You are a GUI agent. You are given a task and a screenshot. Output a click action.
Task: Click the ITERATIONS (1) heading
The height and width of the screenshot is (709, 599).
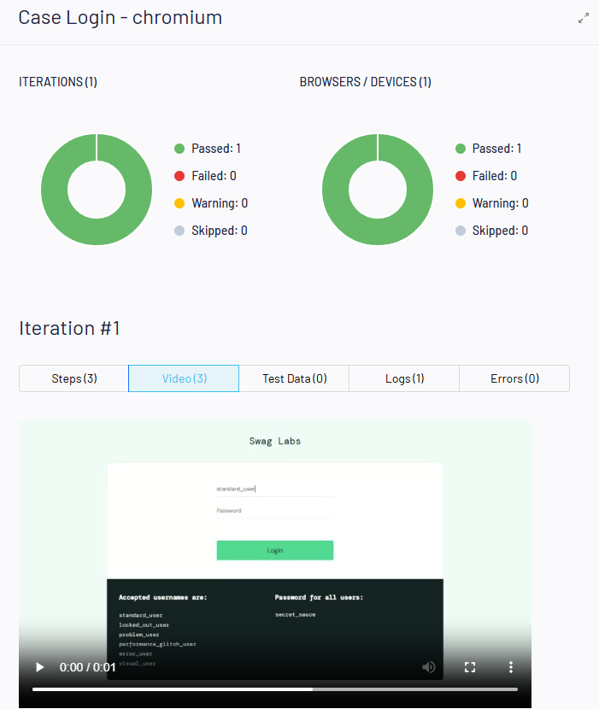point(58,82)
